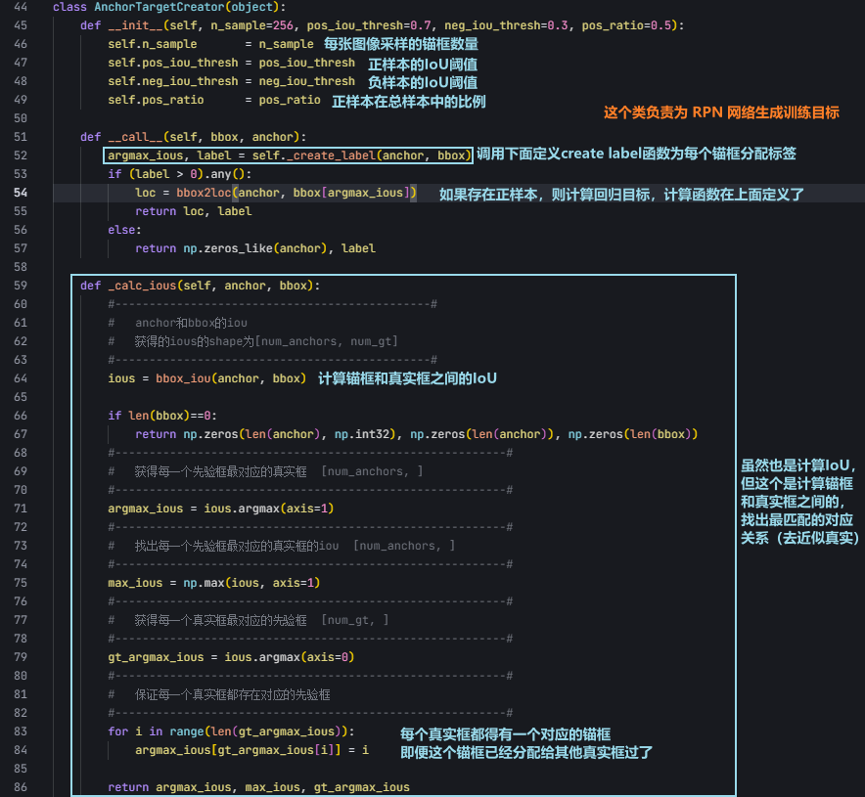This screenshot has height=797, width=865.
Task: Click the highlighted line number 54
Action: 20,193
